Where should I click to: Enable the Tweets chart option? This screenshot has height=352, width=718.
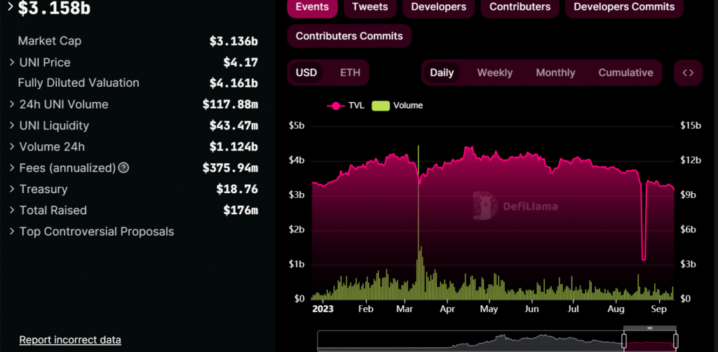coord(370,7)
